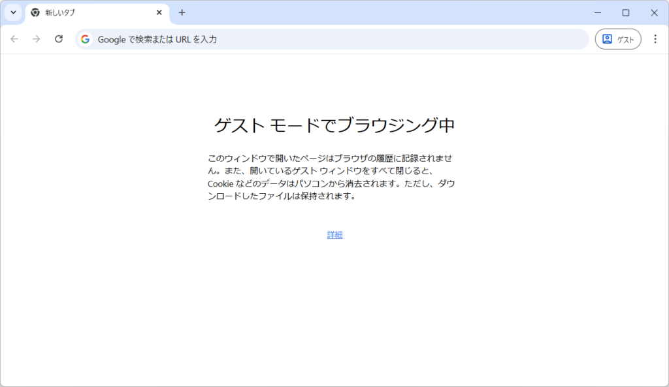
Task: Open a new tab with the plus button
Action: pos(182,12)
